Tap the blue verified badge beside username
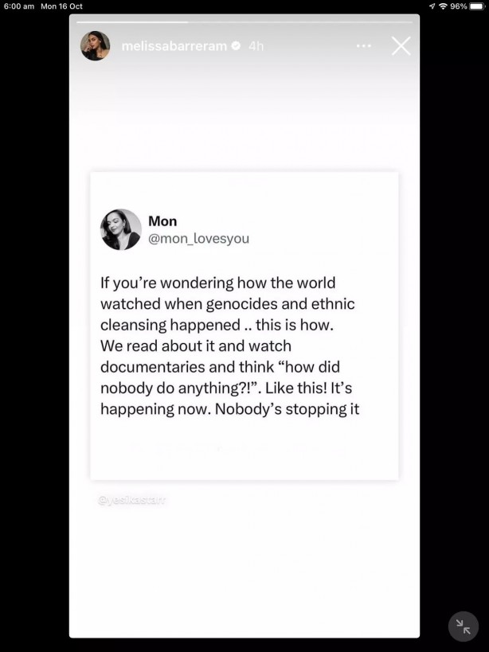This screenshot has height=652, width=489. (x=236, y=46)
